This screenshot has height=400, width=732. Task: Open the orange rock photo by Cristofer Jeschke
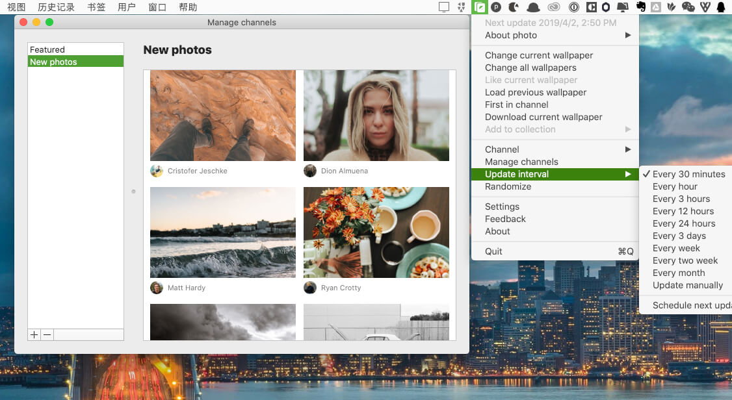point(223,116)
